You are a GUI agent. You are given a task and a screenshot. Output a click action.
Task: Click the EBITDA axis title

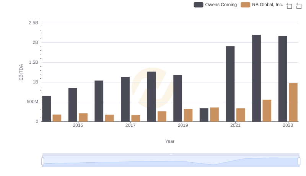coord(21,72)
